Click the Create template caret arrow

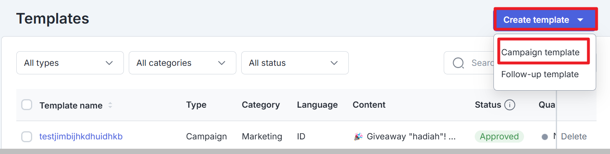click(x=581, y=20)
